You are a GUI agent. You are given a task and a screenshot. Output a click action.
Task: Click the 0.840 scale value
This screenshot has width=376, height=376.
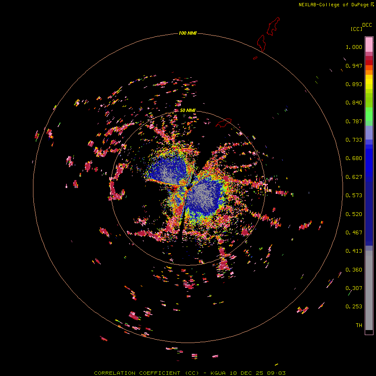pos(354,103)
